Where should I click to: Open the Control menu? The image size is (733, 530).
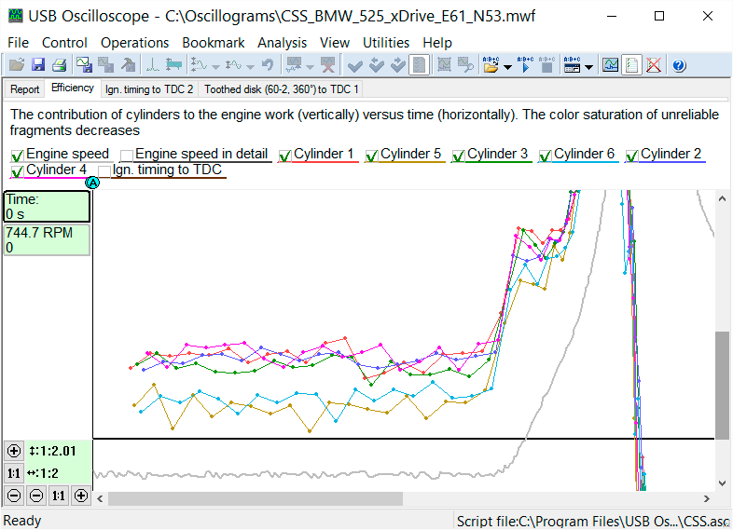(x=64, y=43)
